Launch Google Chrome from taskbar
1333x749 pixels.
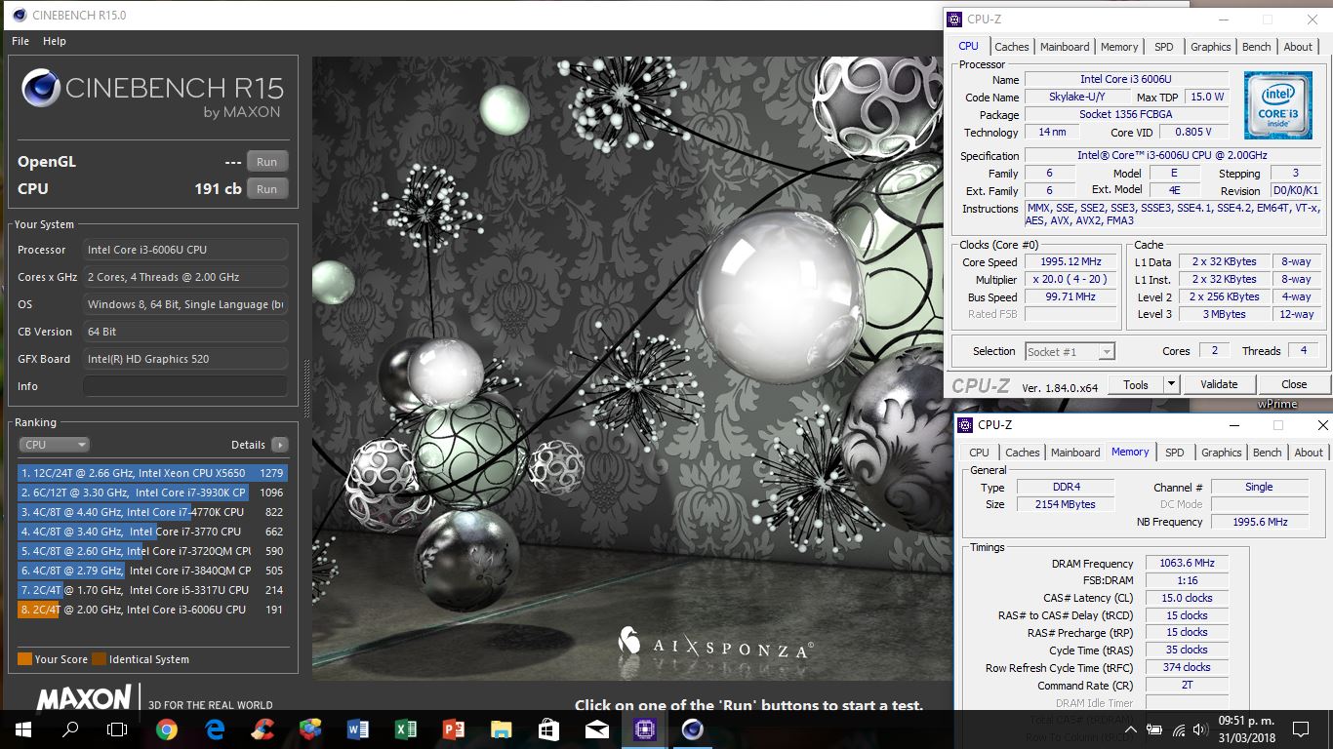(167, 729)
